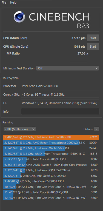The width and height of the screenshot is (103, 211).
Task: Select the Threadripper 1950X ranking row
Action: 51,154
